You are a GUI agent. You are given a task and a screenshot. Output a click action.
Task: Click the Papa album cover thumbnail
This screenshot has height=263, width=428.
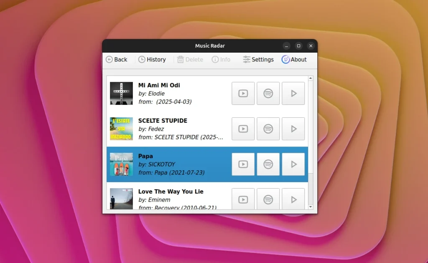click(x=121, y=164)
